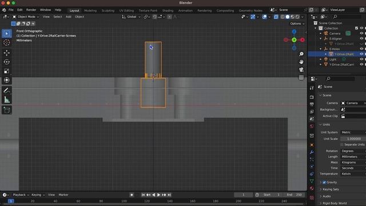Open the Output properties tab
Screen dimensions: 366x206
point(312,104)
